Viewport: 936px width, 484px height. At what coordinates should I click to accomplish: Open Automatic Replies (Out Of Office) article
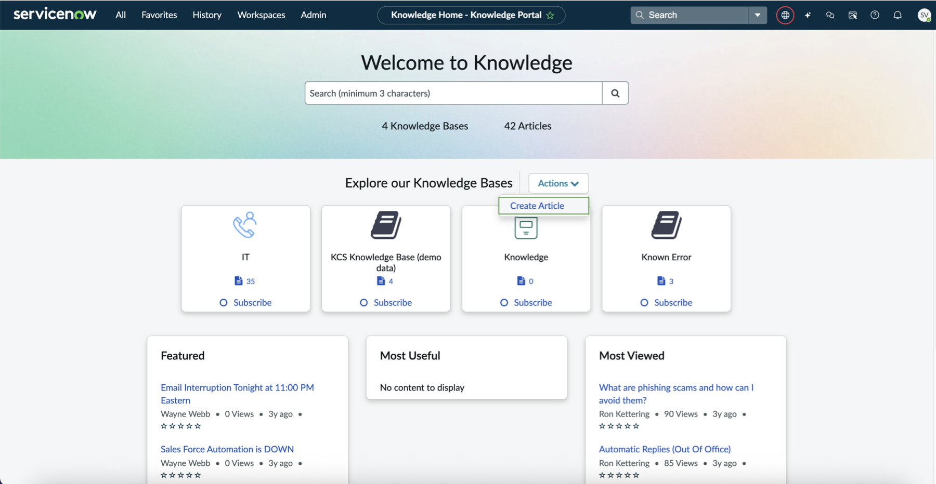click(665, 449)
